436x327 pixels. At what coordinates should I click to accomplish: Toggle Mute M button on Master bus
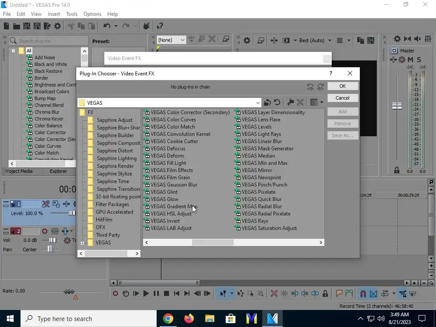[x=410, y=60]
